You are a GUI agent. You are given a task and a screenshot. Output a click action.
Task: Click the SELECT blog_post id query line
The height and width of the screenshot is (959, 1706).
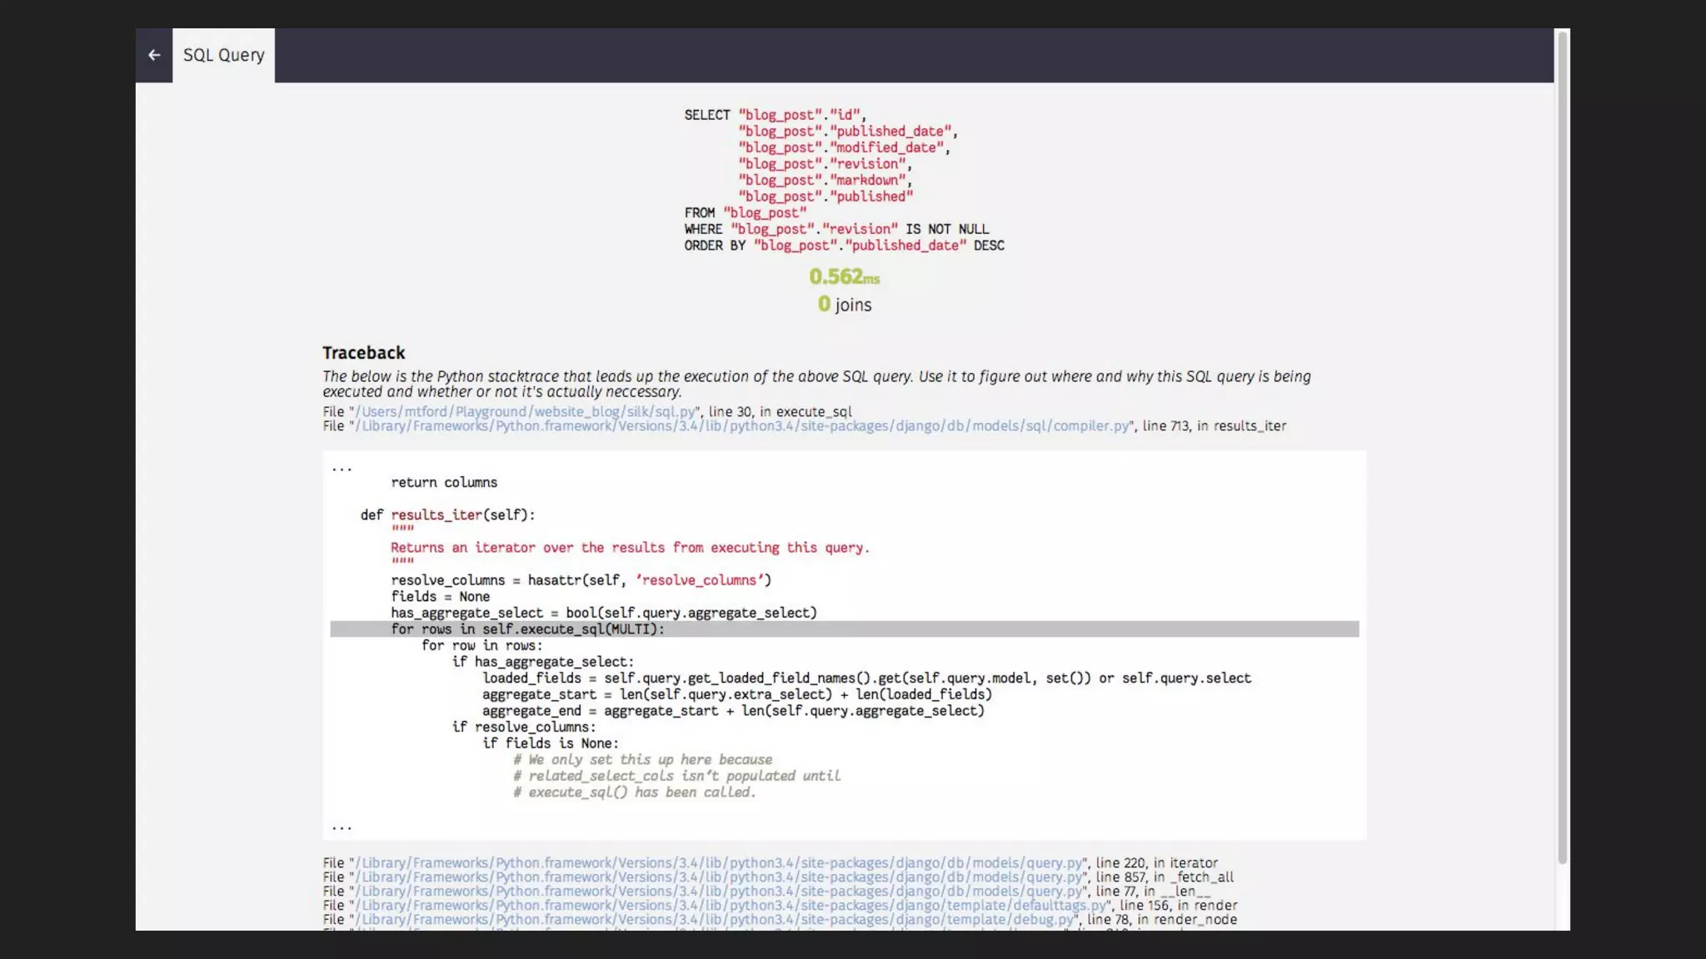coord(775,115)
